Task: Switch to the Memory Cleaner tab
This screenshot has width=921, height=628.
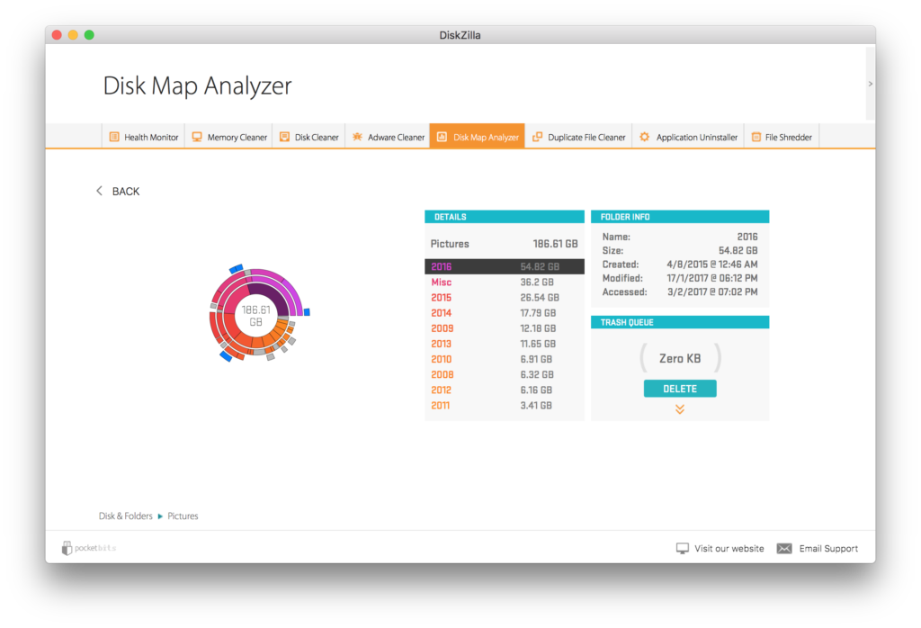Action: 229,137
